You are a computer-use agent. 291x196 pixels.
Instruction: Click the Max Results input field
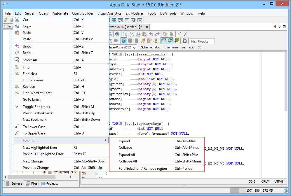click(x=202, y=41)
